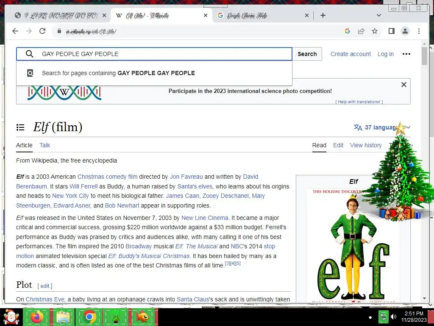
Task: Open the Christmas Eve link
Action: pyautogui.click(x=45, y=299)
